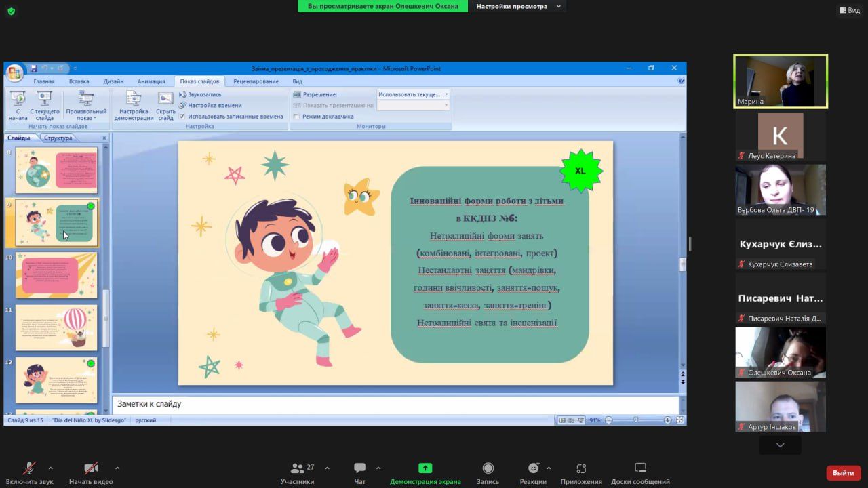Open the Анимация ribbon tab
Screen dimensions: 868x488
coord(151,81)
